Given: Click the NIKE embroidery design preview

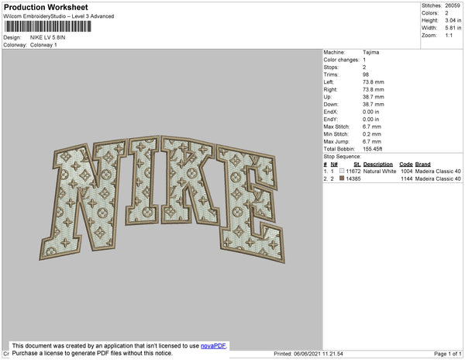Looking at the screenshot, I should tap(162, 199).
